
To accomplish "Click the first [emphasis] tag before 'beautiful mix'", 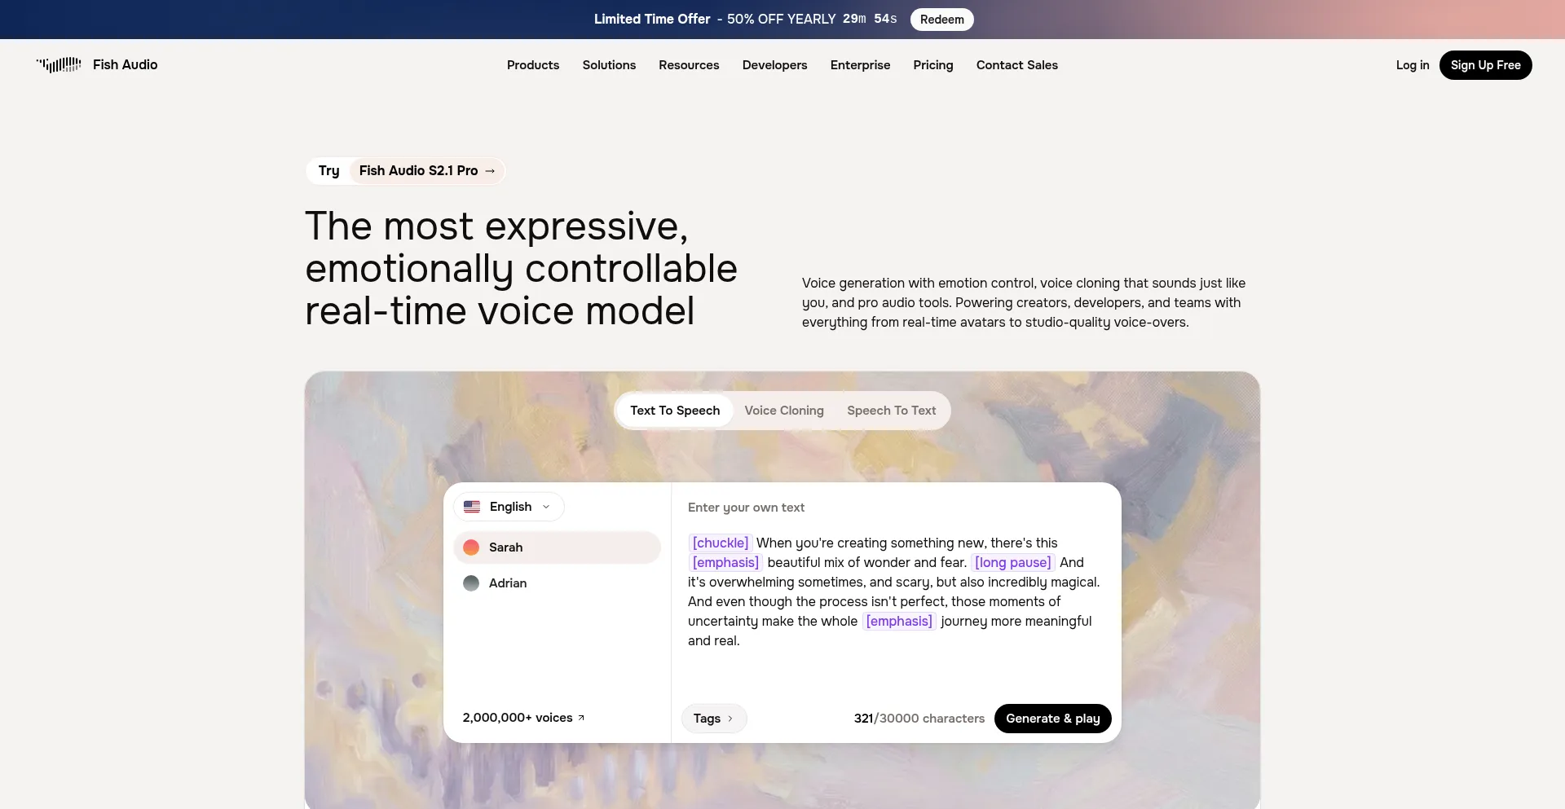I will pyautogui.click(x=725, y=563).
